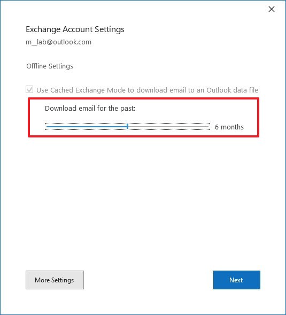Click the Offline Settings heading
Image resolution: width=286 pixels, height=315 pixels.
[x=50, y=66]
